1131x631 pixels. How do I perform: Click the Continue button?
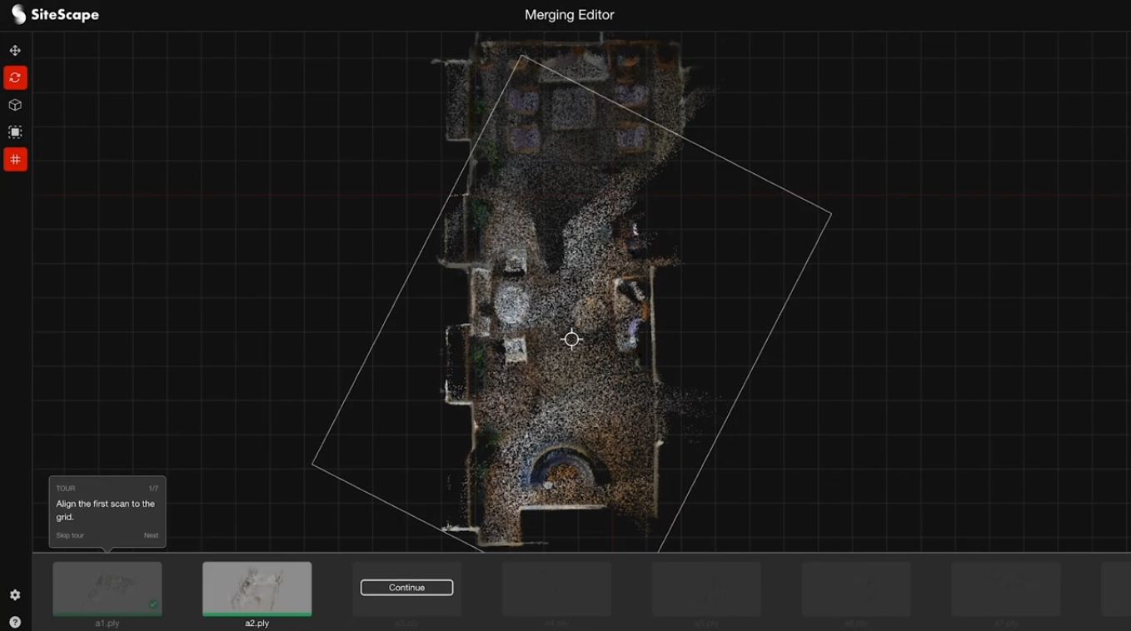click(x=406, y=588)
